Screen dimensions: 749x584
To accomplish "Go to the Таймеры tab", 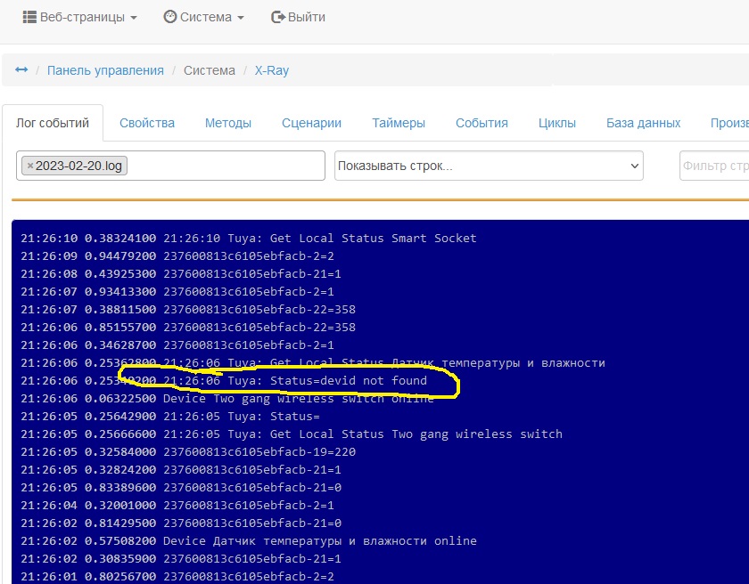I will 399,123.
